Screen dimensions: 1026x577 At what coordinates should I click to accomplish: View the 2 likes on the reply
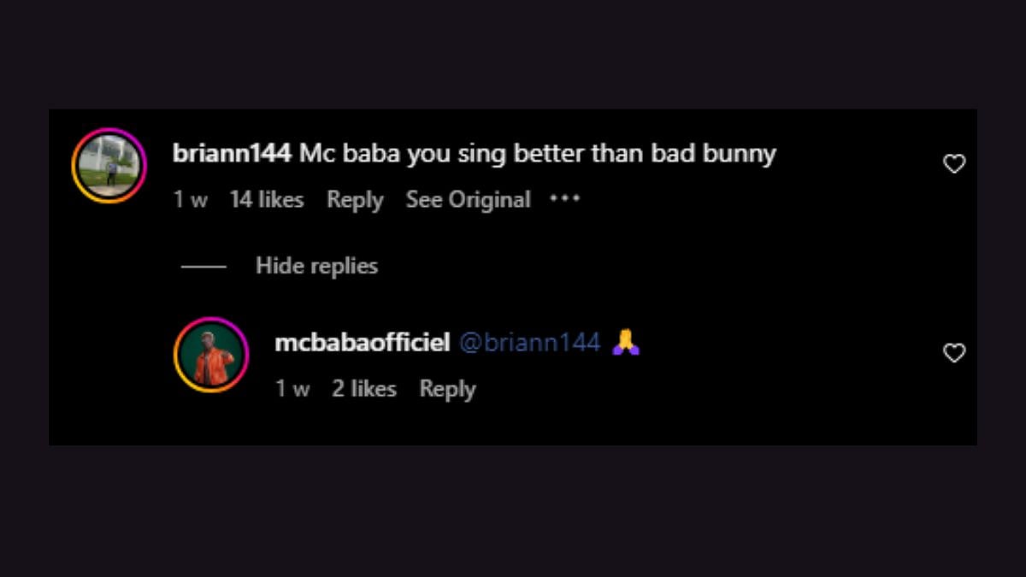click(364, 390)
